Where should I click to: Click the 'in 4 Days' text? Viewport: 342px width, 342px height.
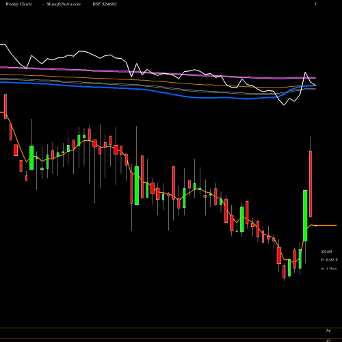click(x=328, y=269)
